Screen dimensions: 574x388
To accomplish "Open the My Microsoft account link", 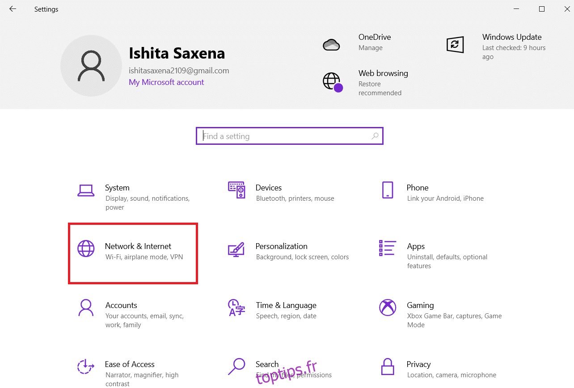I will pos(166,82).
